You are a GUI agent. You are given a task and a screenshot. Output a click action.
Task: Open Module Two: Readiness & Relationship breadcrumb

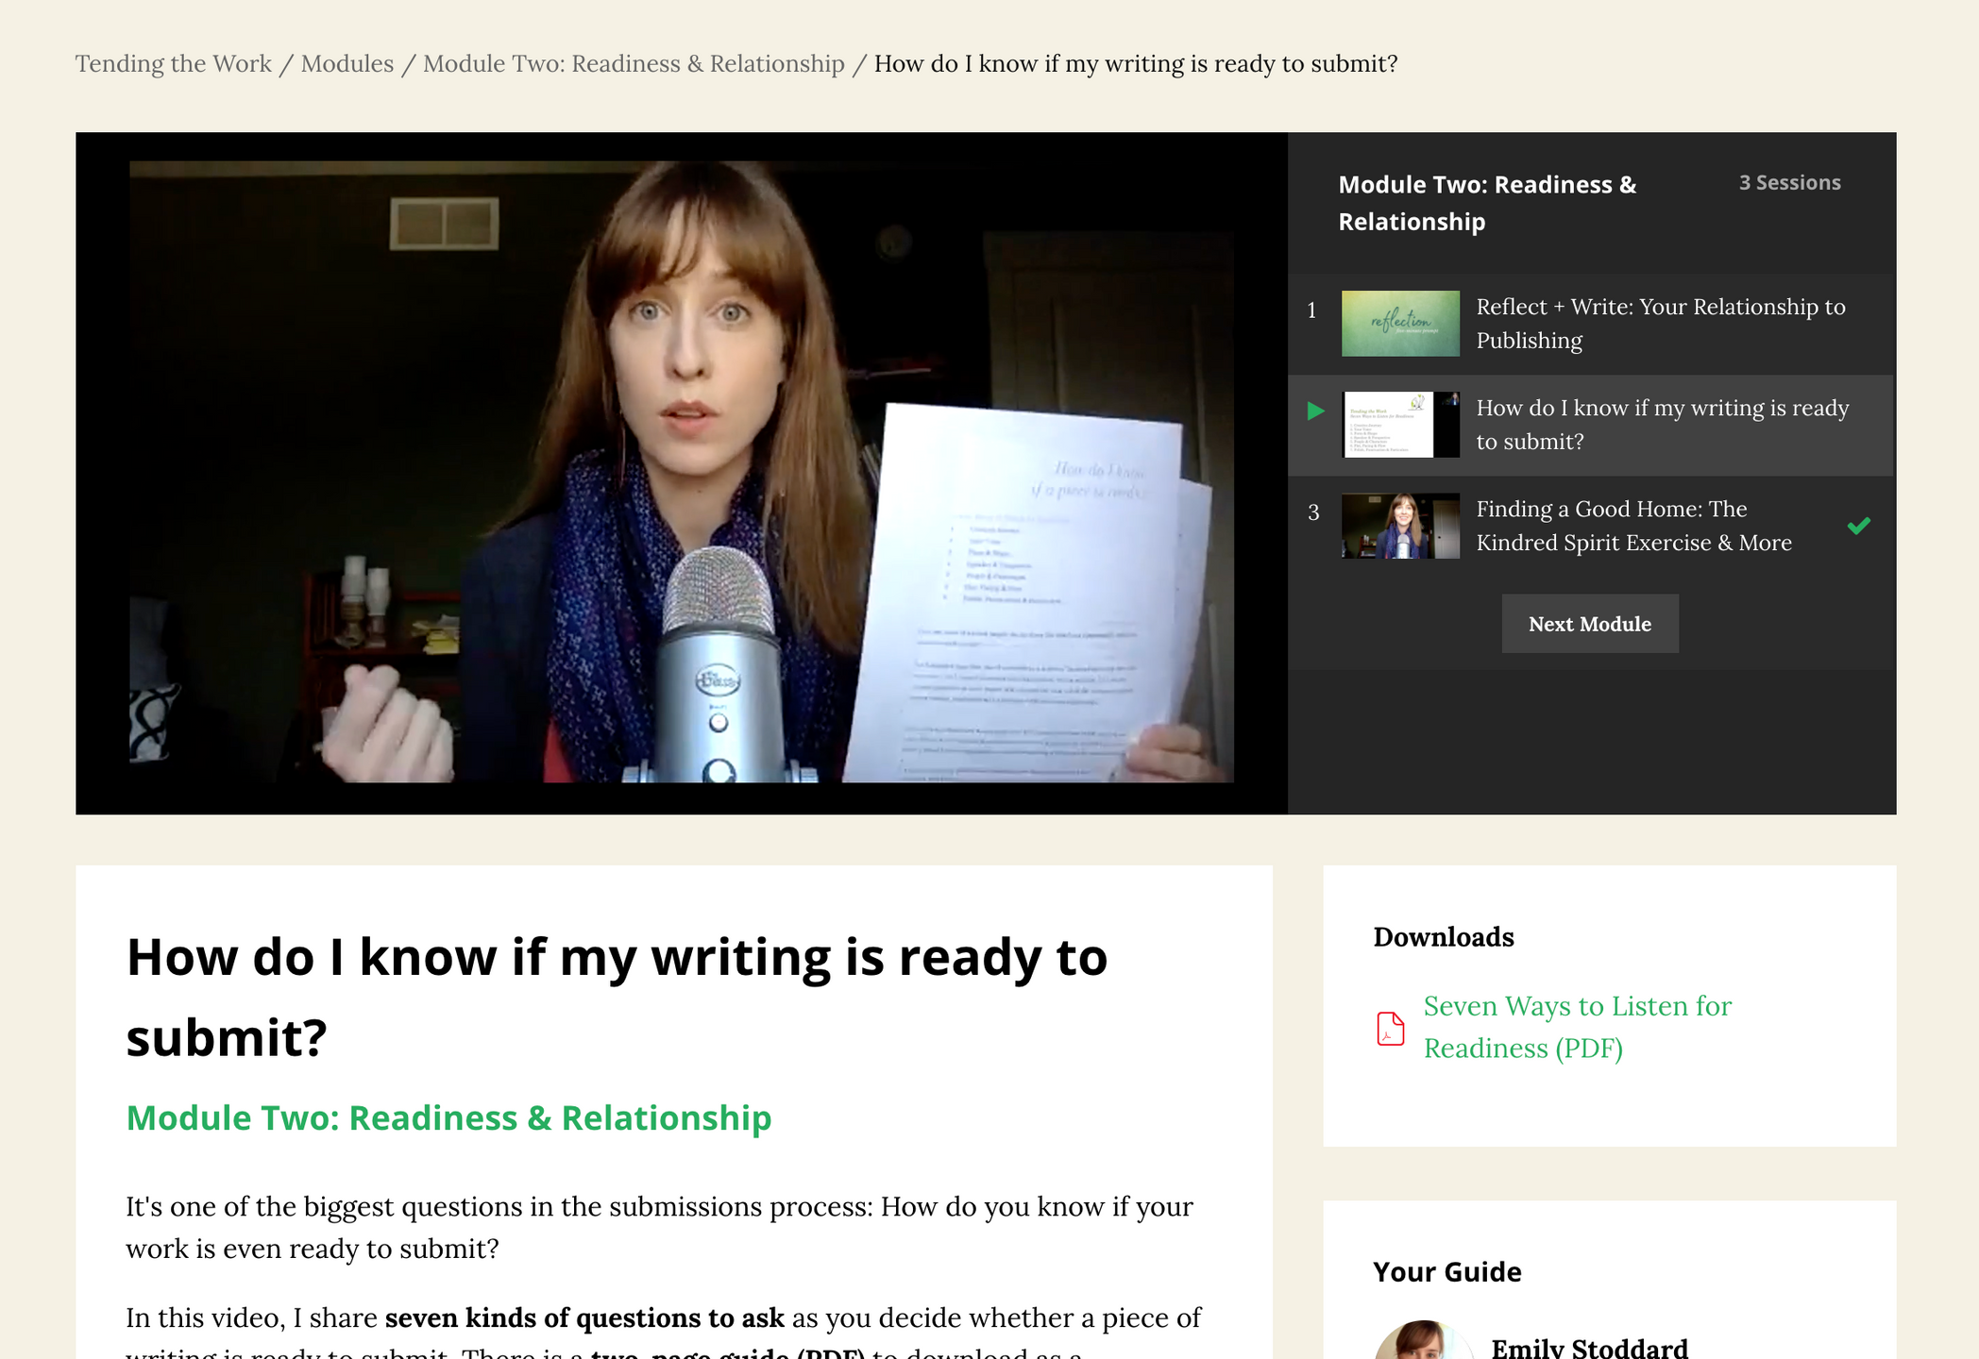(633, 63)
